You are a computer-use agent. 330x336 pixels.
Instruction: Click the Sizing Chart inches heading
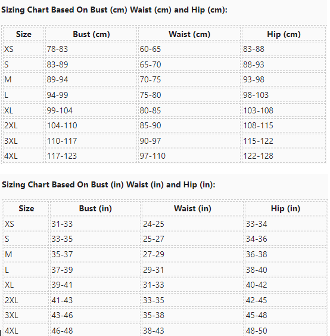[108, 185]
